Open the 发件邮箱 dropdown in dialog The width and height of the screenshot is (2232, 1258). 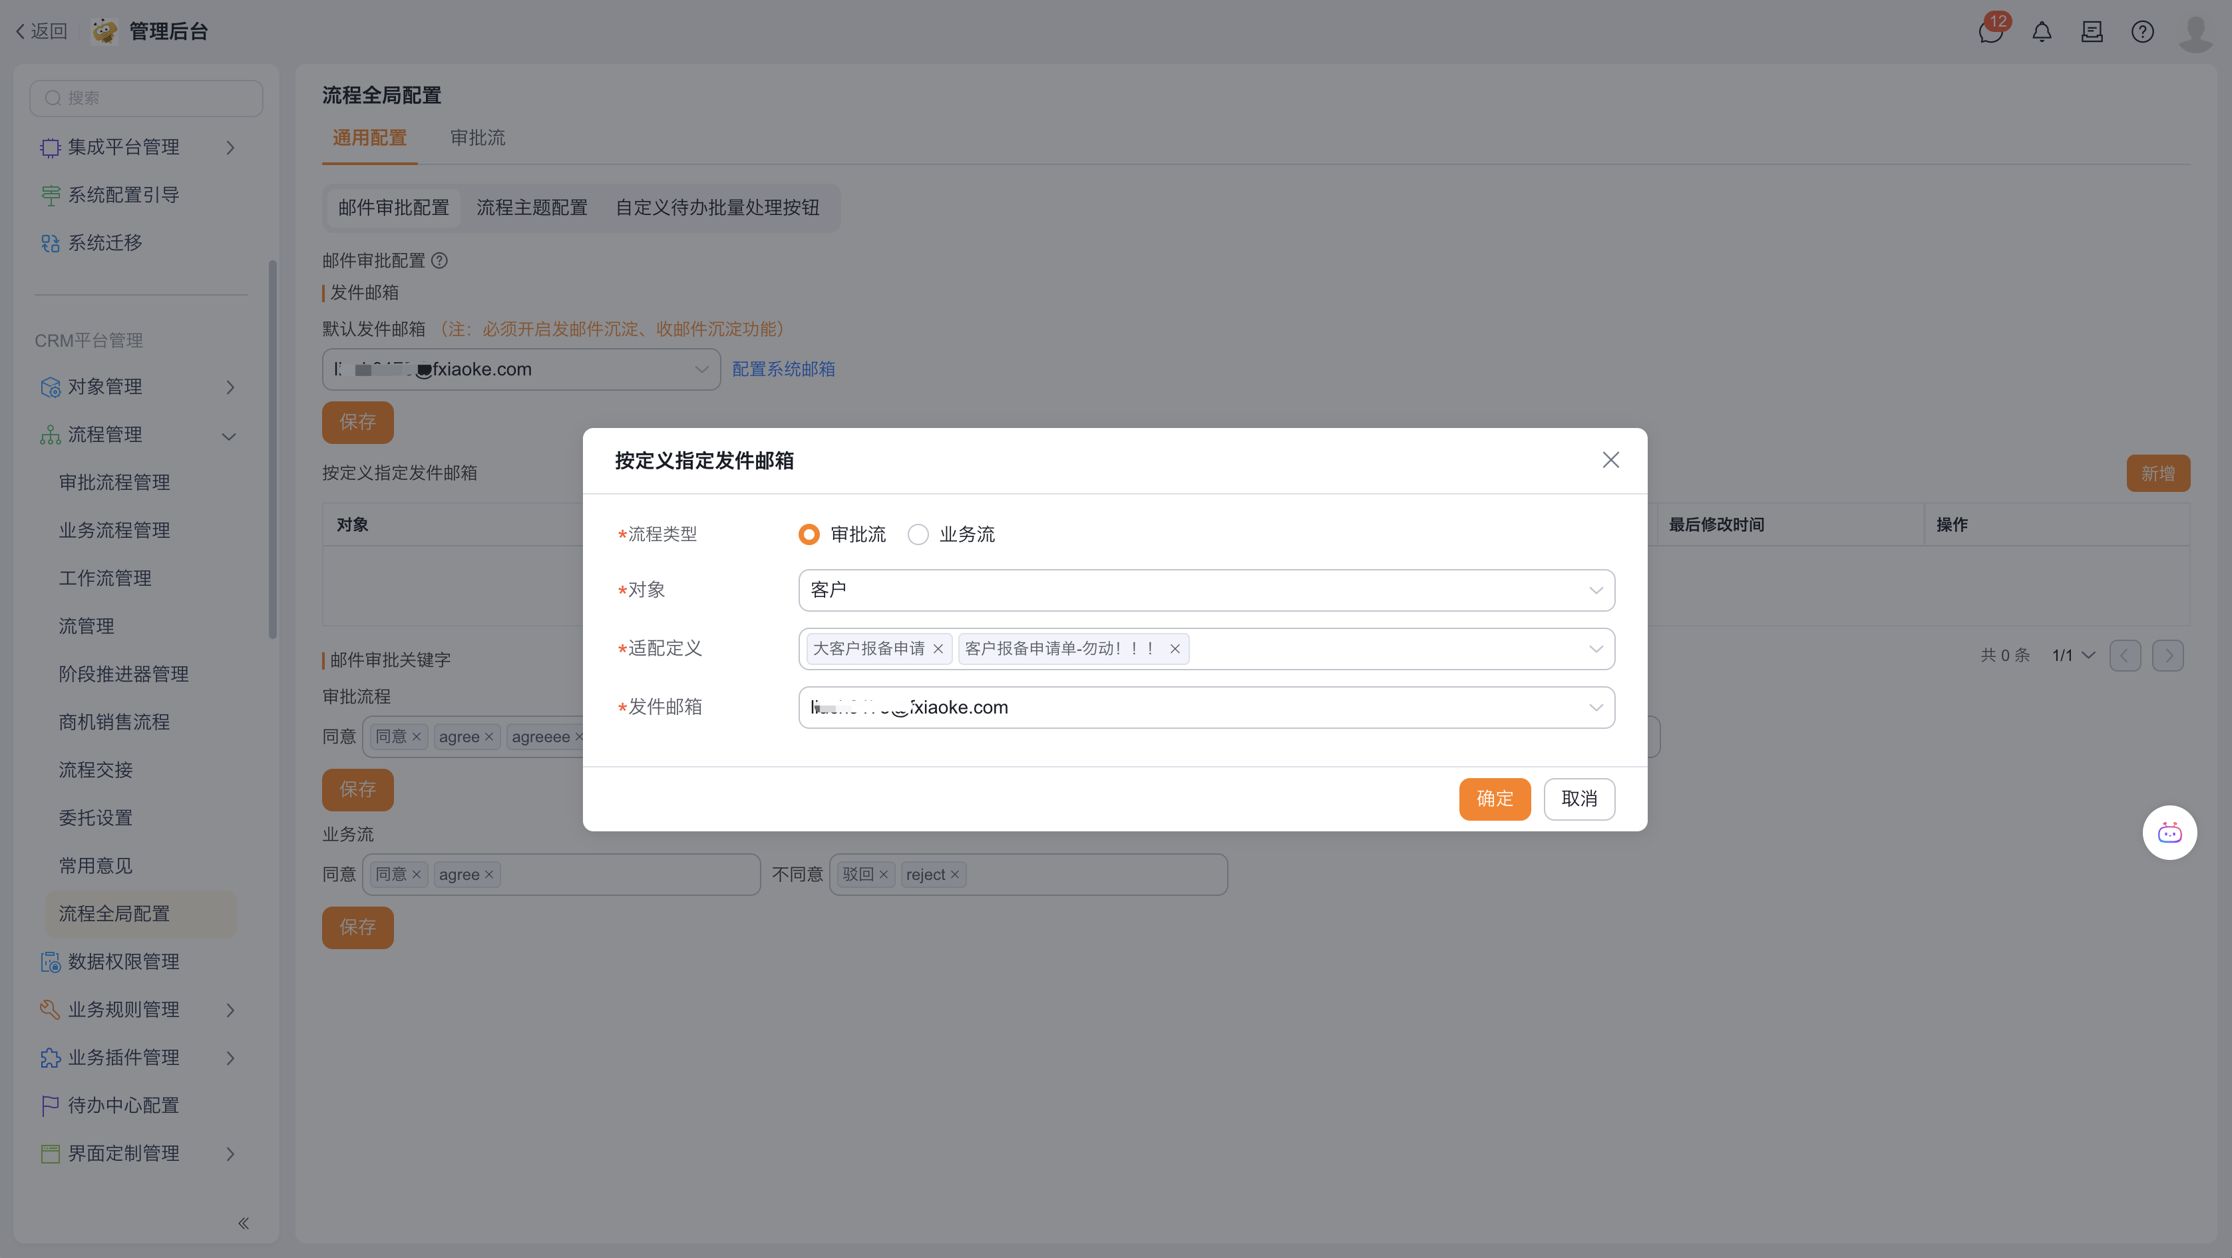(1205, 707)
